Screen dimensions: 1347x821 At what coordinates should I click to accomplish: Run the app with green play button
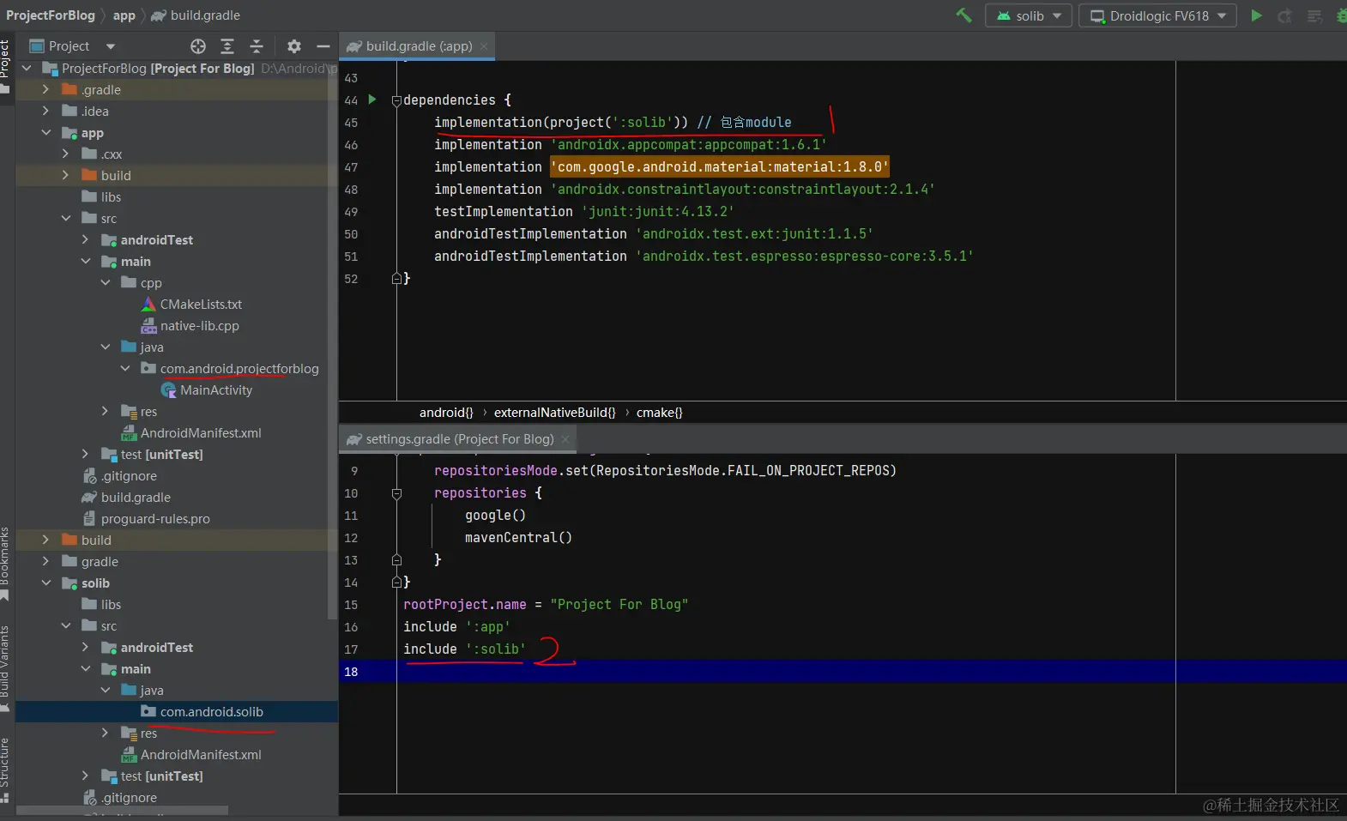click(x=1256, y=15)
